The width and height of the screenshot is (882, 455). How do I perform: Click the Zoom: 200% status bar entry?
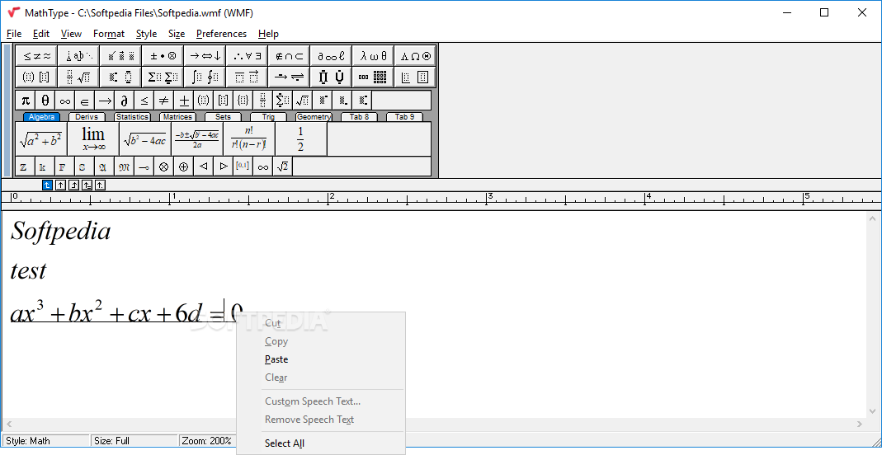[x=207, y=441]
